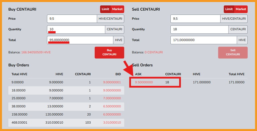Click HIVE/CENTAURI unit label in Sell price

(234, 19)
